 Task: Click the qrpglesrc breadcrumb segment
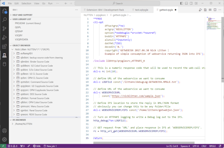point(101,15)
